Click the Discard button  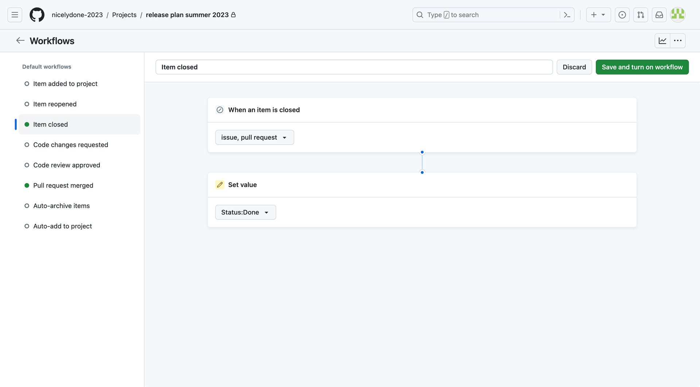click(574, 67)
